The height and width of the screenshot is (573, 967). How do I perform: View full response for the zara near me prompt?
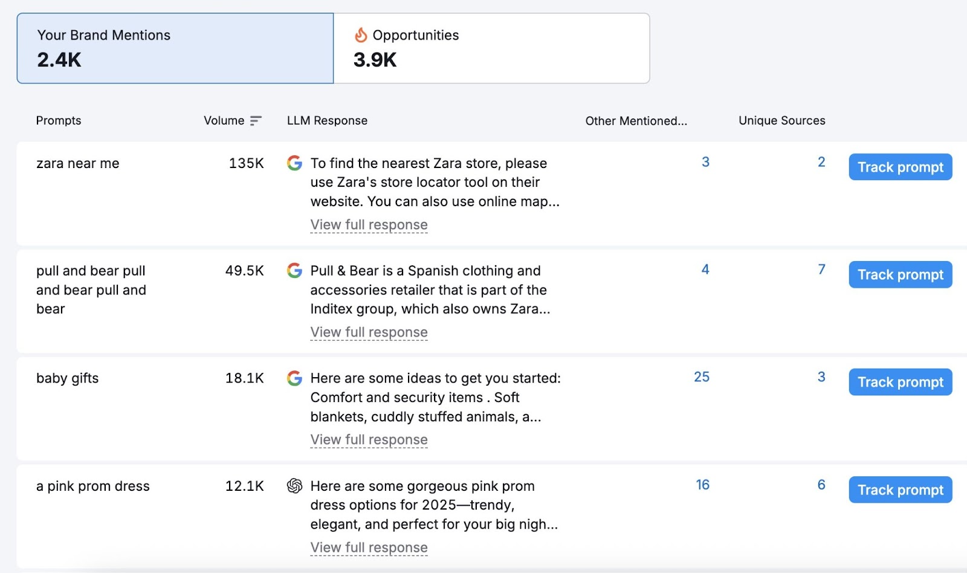369,224
